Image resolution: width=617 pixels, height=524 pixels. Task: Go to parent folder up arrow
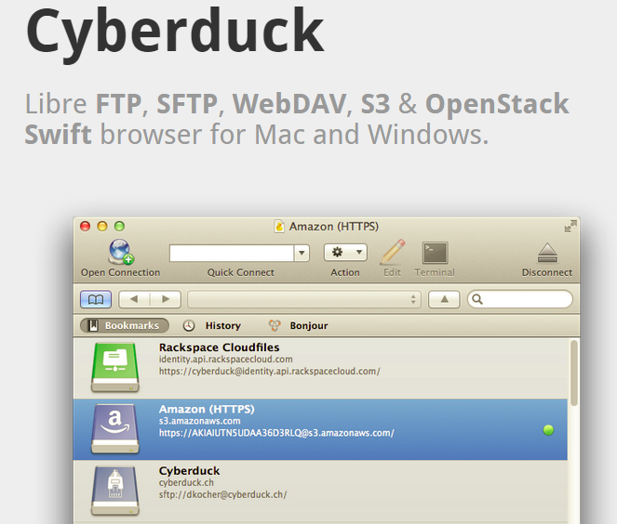point(444,299)
